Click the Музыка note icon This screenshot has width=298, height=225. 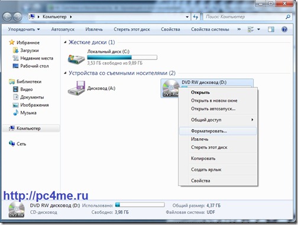click(x=15, y=113)
